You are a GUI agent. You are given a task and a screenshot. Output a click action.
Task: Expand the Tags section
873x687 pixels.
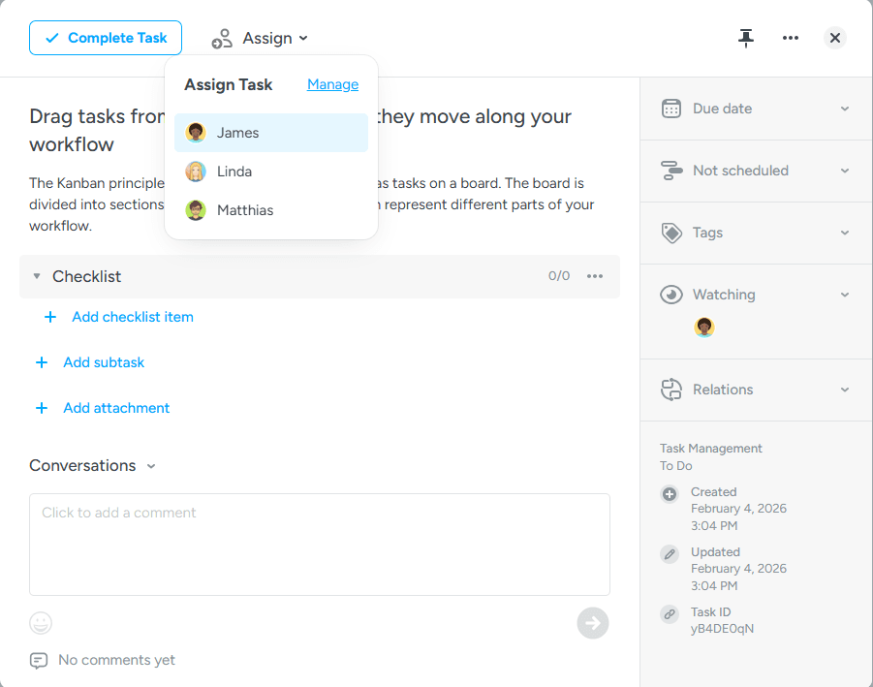[x=756, y=233]
